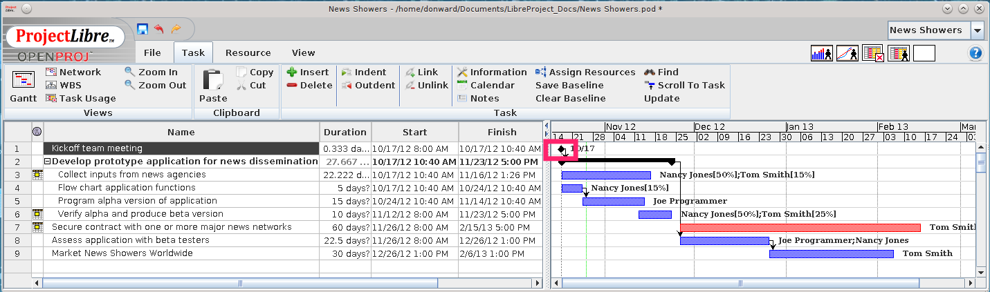Screen dimensions: 990x292
Task: Click the red Undo arrow
Action: (159, 29)
